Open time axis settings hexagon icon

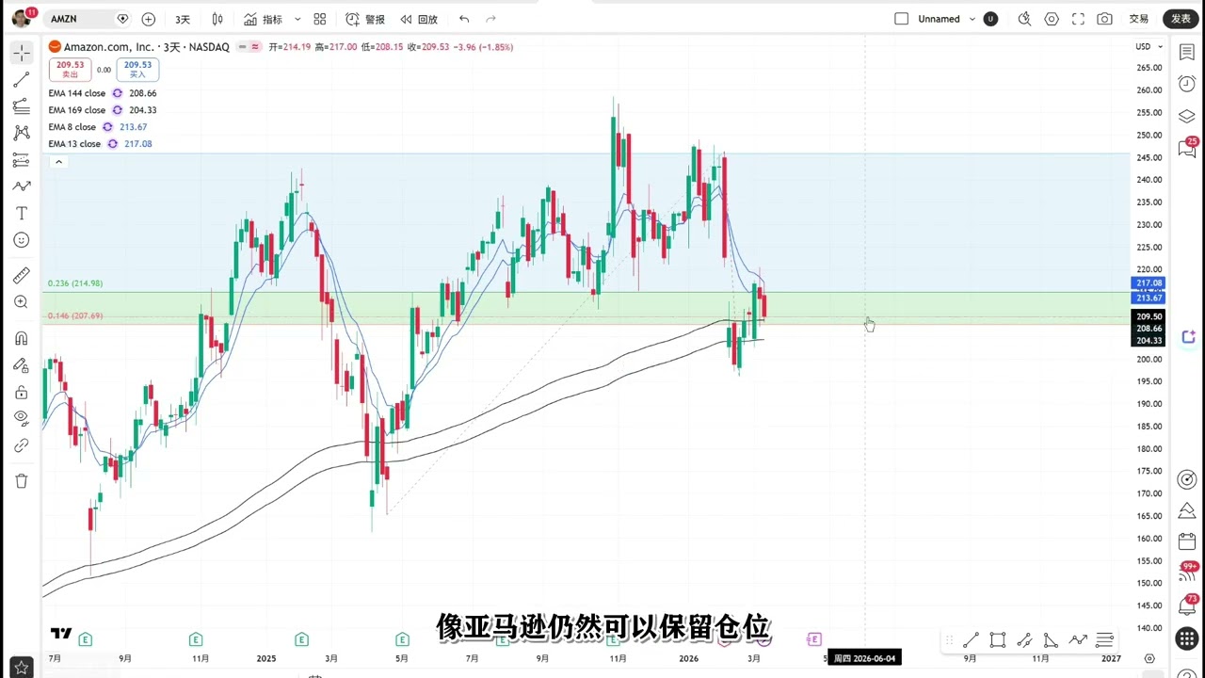[x=1149, y=658]
